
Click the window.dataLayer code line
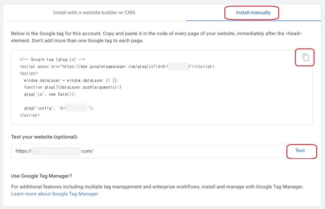tap(71, 80)
